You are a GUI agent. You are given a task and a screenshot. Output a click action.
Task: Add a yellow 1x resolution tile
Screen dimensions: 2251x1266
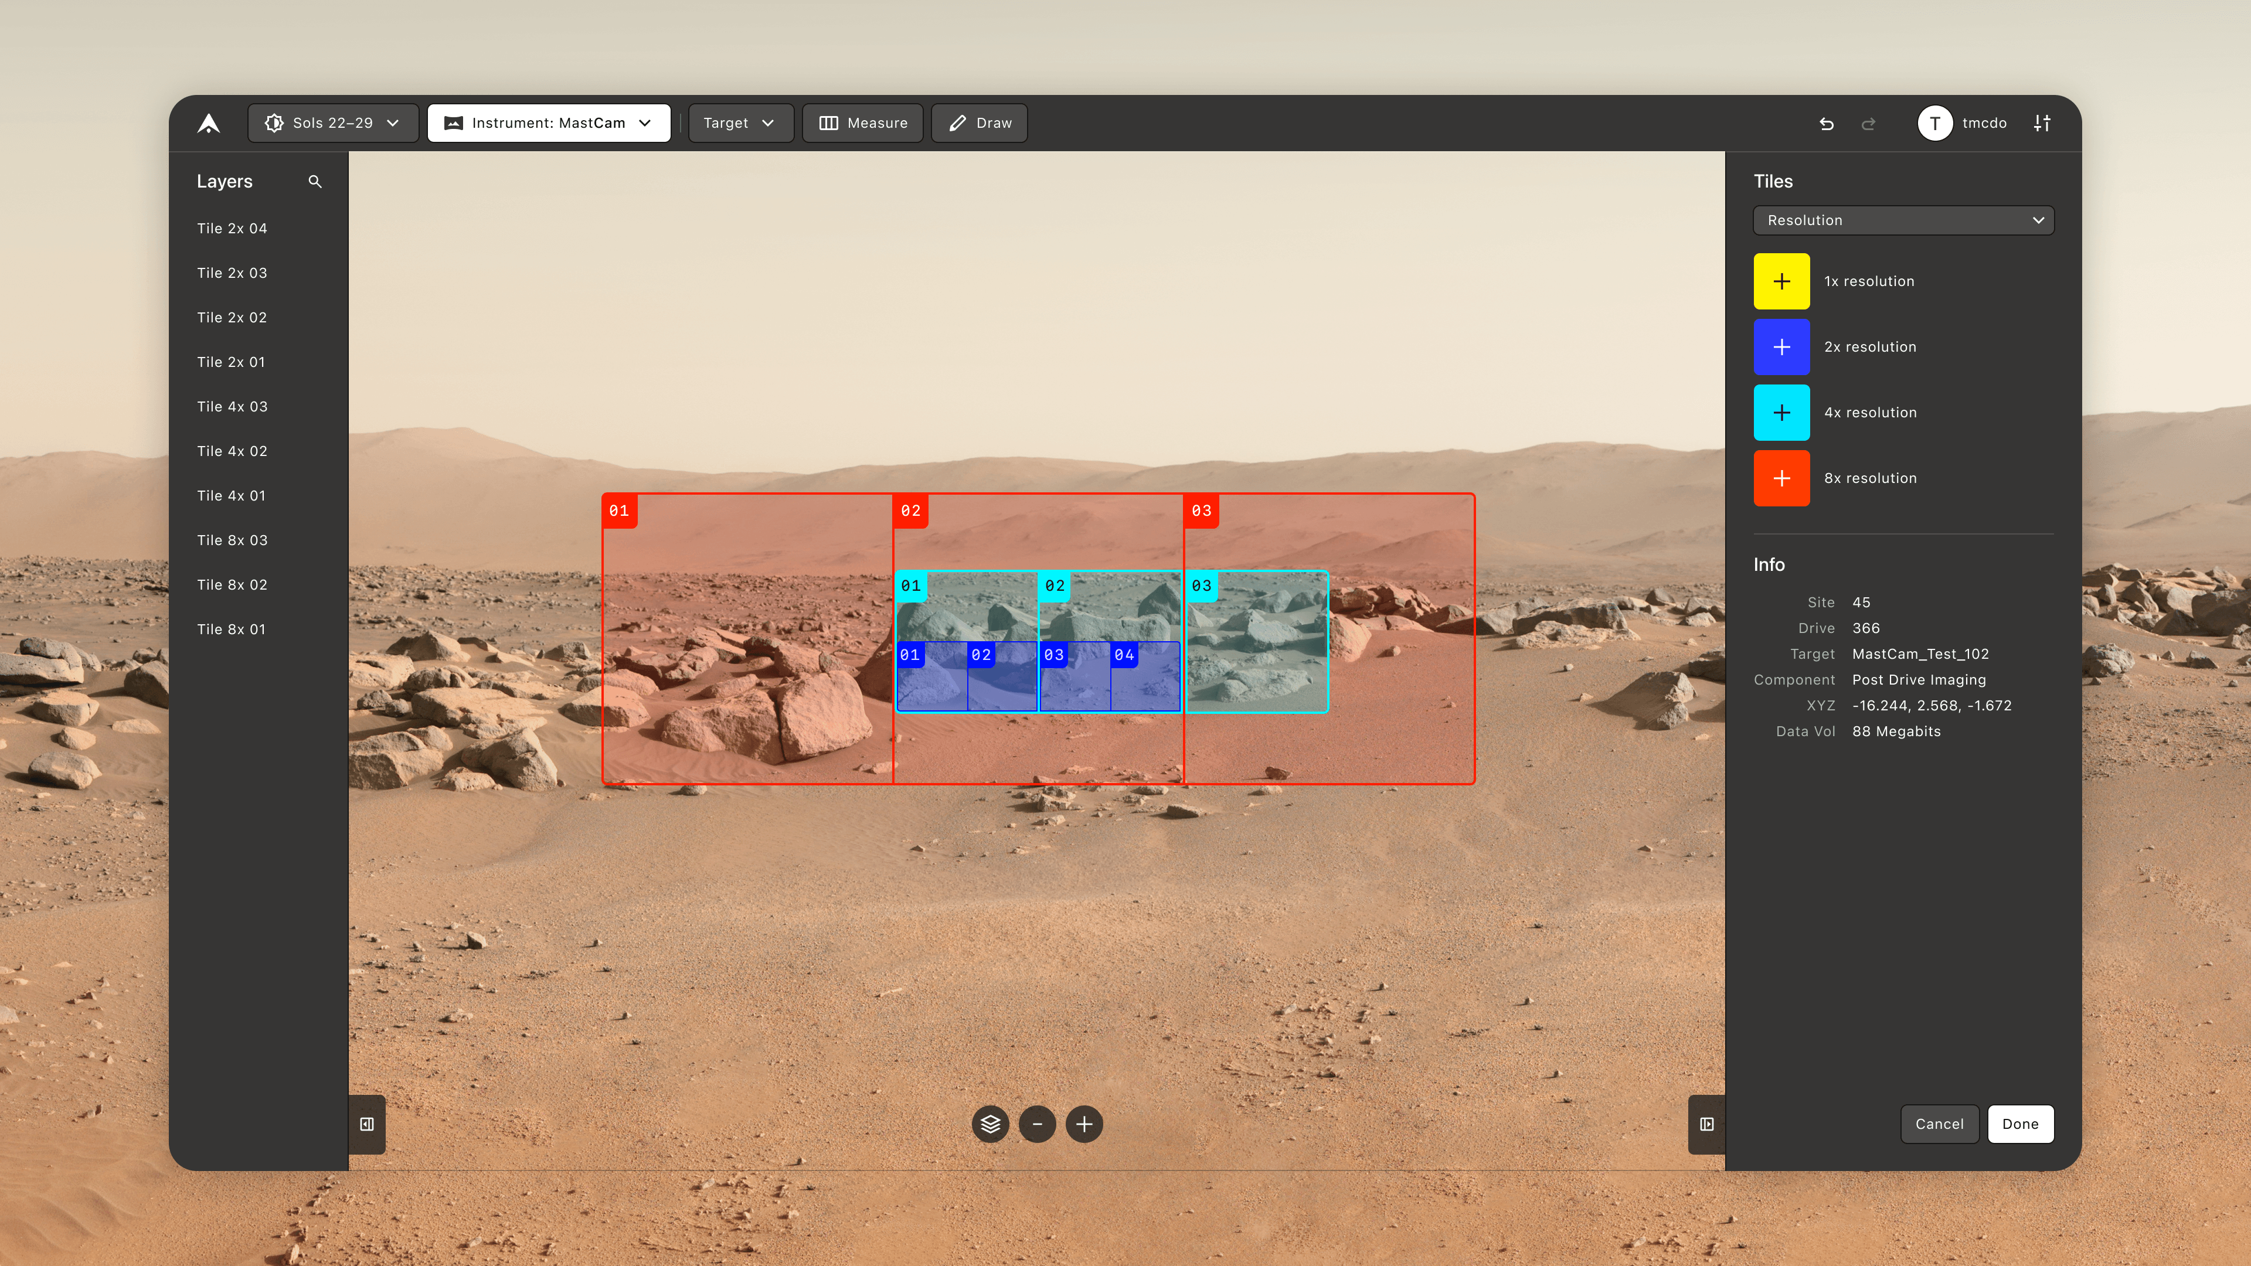[1781, 281]
